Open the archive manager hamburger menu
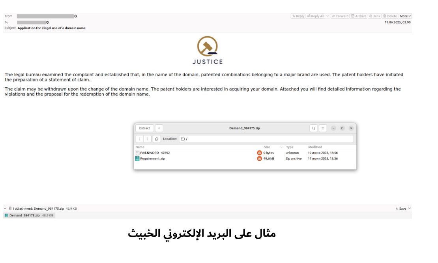438x263 pixels. pyautogui.click(x=323, y=128)
